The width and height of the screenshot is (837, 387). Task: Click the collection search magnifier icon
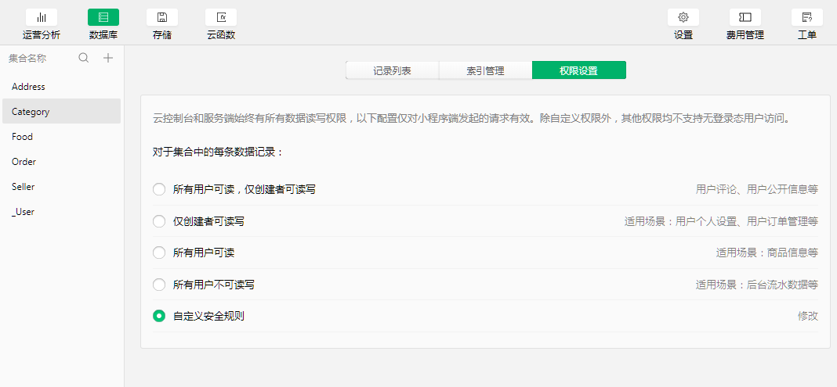point(84,58)
